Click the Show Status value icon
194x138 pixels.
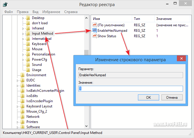[94, 36]
